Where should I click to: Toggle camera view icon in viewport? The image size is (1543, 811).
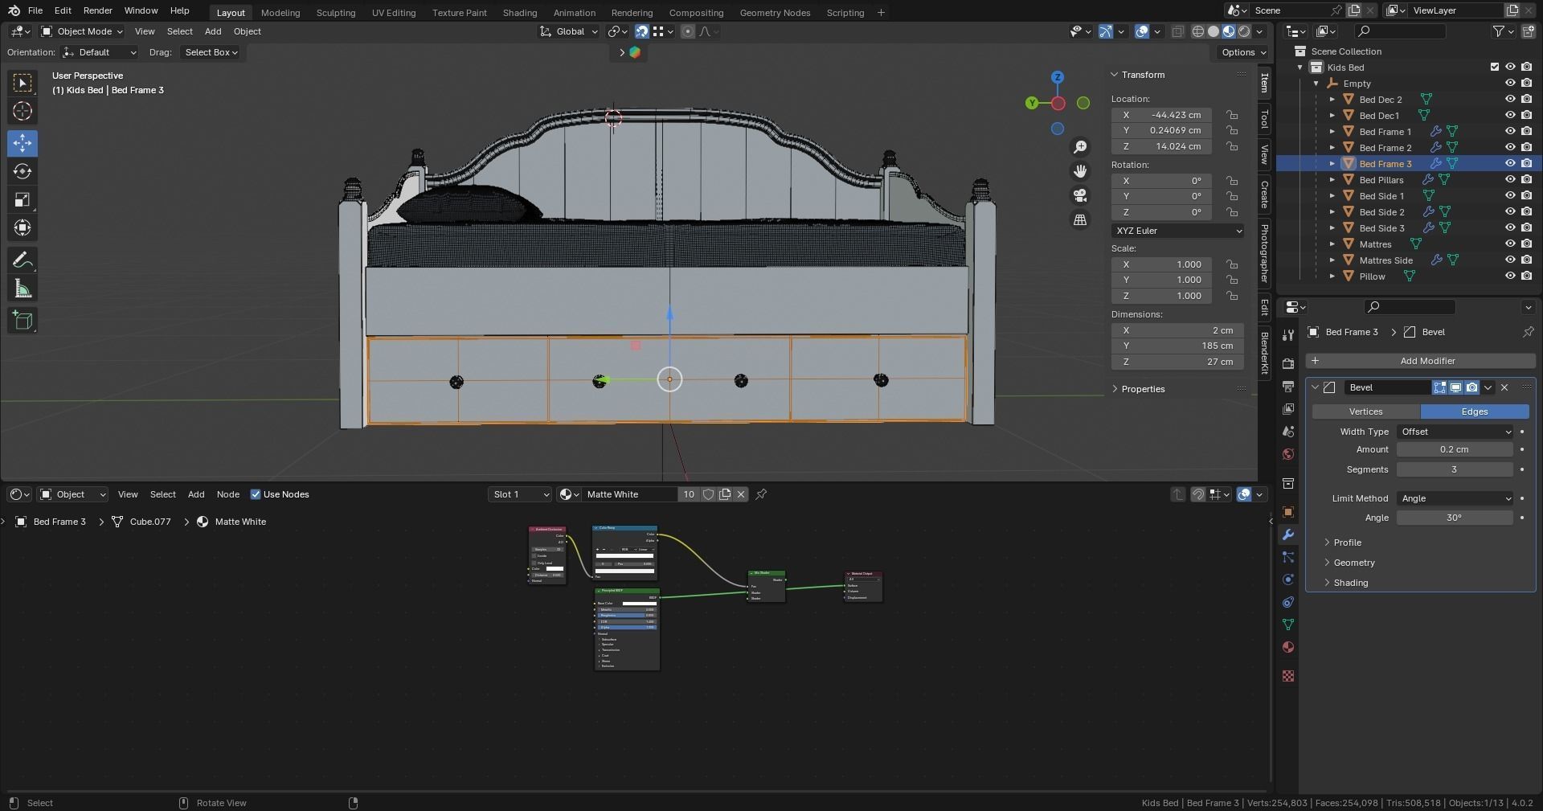tap(1080, 195)
